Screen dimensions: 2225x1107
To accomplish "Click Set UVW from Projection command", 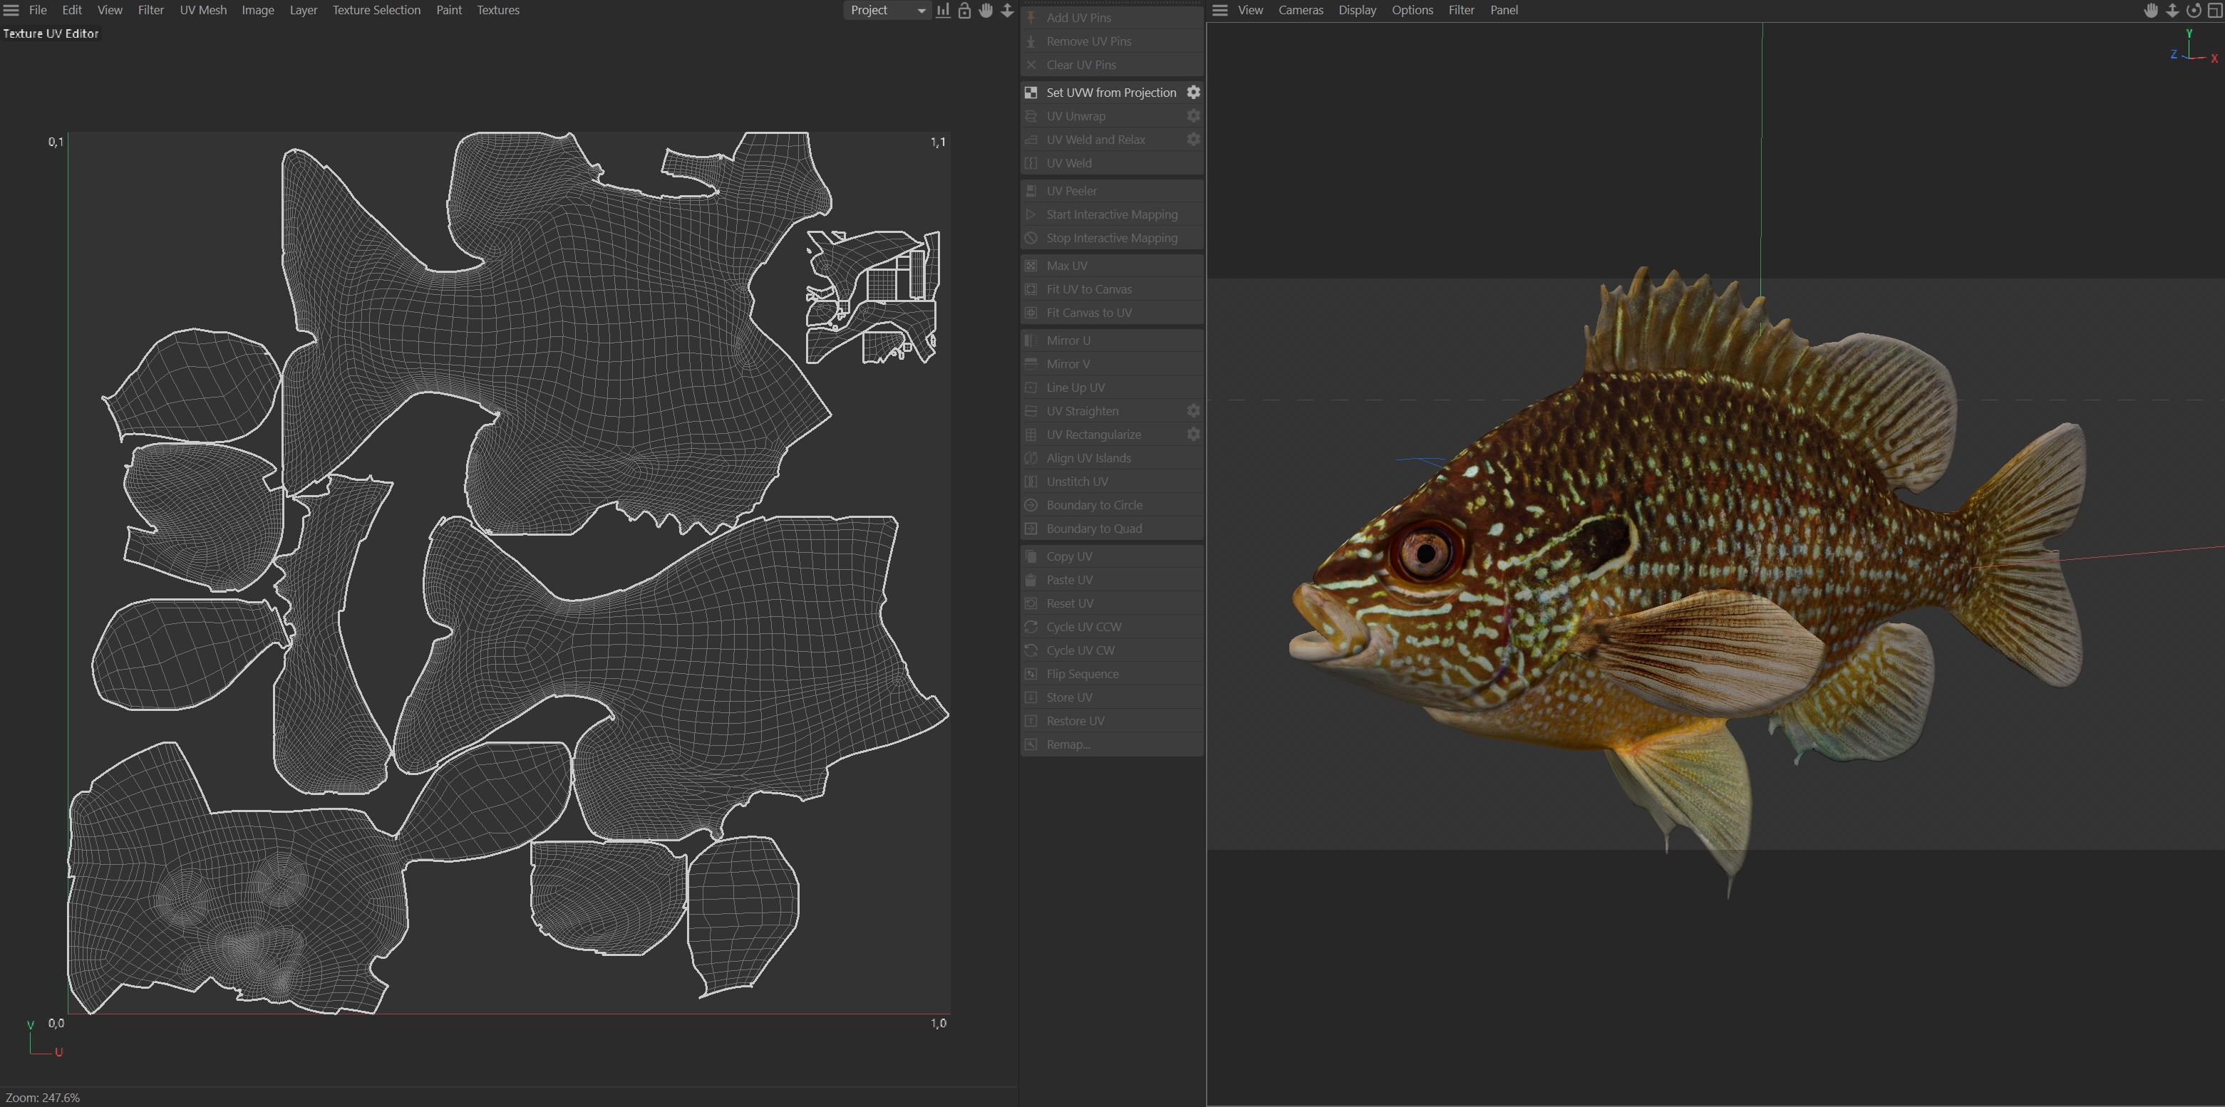I will coord(1110,93).
